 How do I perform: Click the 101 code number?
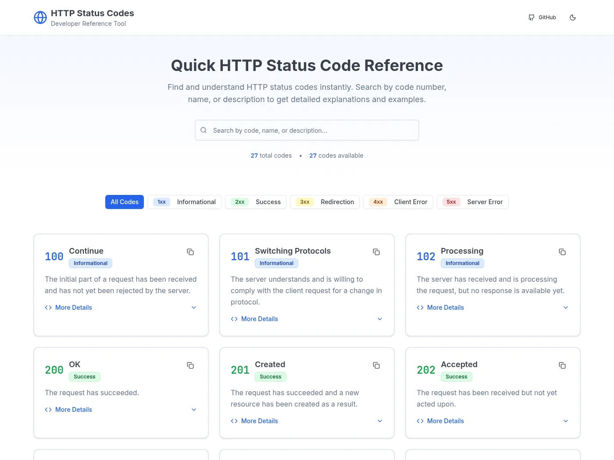pos(240,257)
